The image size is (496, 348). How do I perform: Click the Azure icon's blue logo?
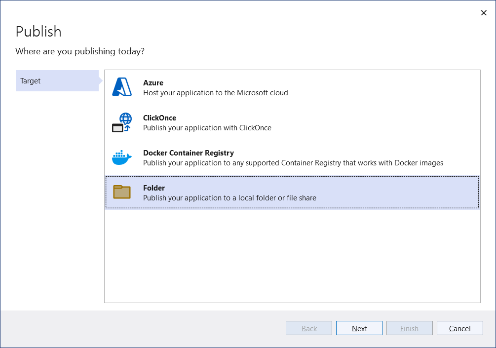[x=121, y=87]
